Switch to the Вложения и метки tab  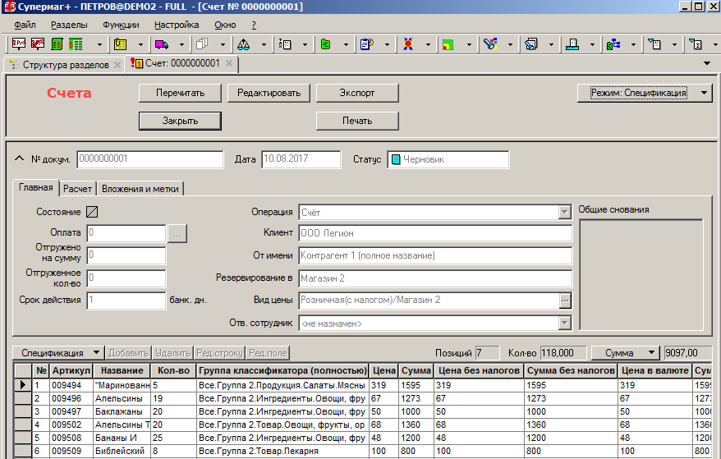[140, 189]
